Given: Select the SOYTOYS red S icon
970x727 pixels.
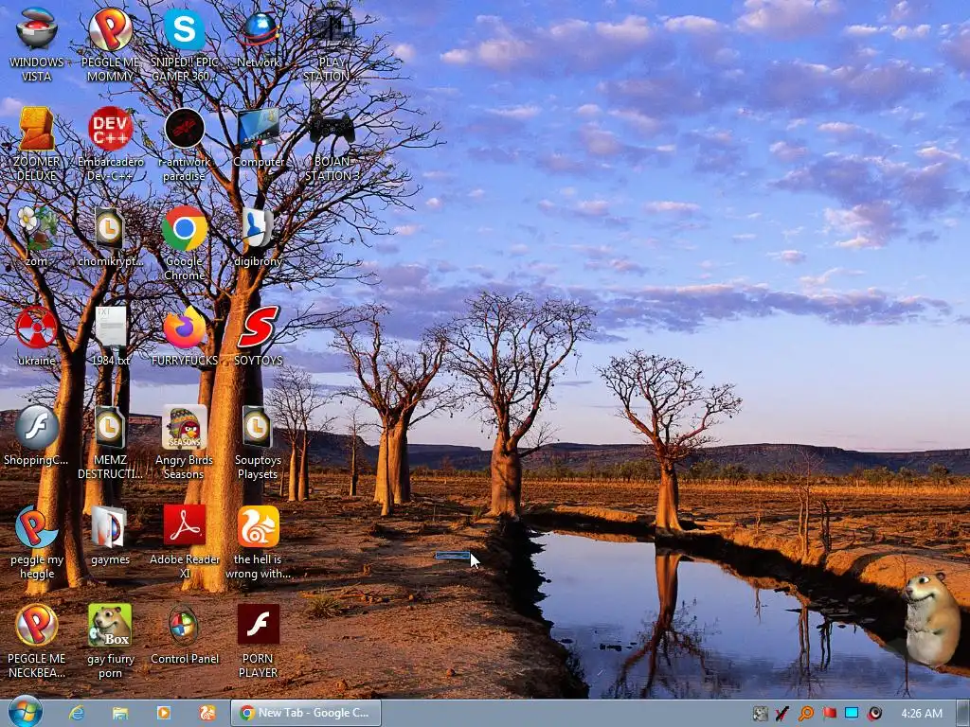Looking at the screenshot, I should pyautogui.click(x=259, y=336).
